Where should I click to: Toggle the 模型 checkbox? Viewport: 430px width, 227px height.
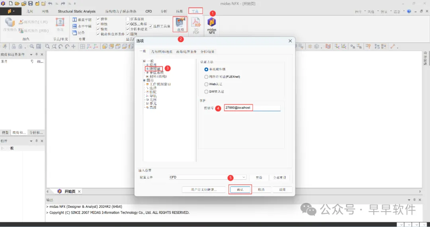click(x=98, y=19)
